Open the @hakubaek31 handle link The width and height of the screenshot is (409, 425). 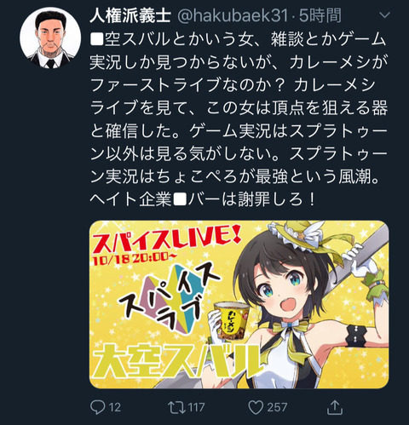[x=233, y=15]
